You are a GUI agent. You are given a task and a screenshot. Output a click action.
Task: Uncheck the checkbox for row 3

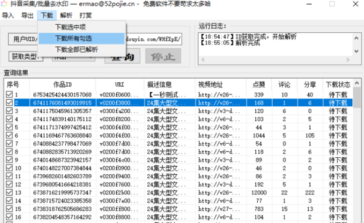click(9, 111)
